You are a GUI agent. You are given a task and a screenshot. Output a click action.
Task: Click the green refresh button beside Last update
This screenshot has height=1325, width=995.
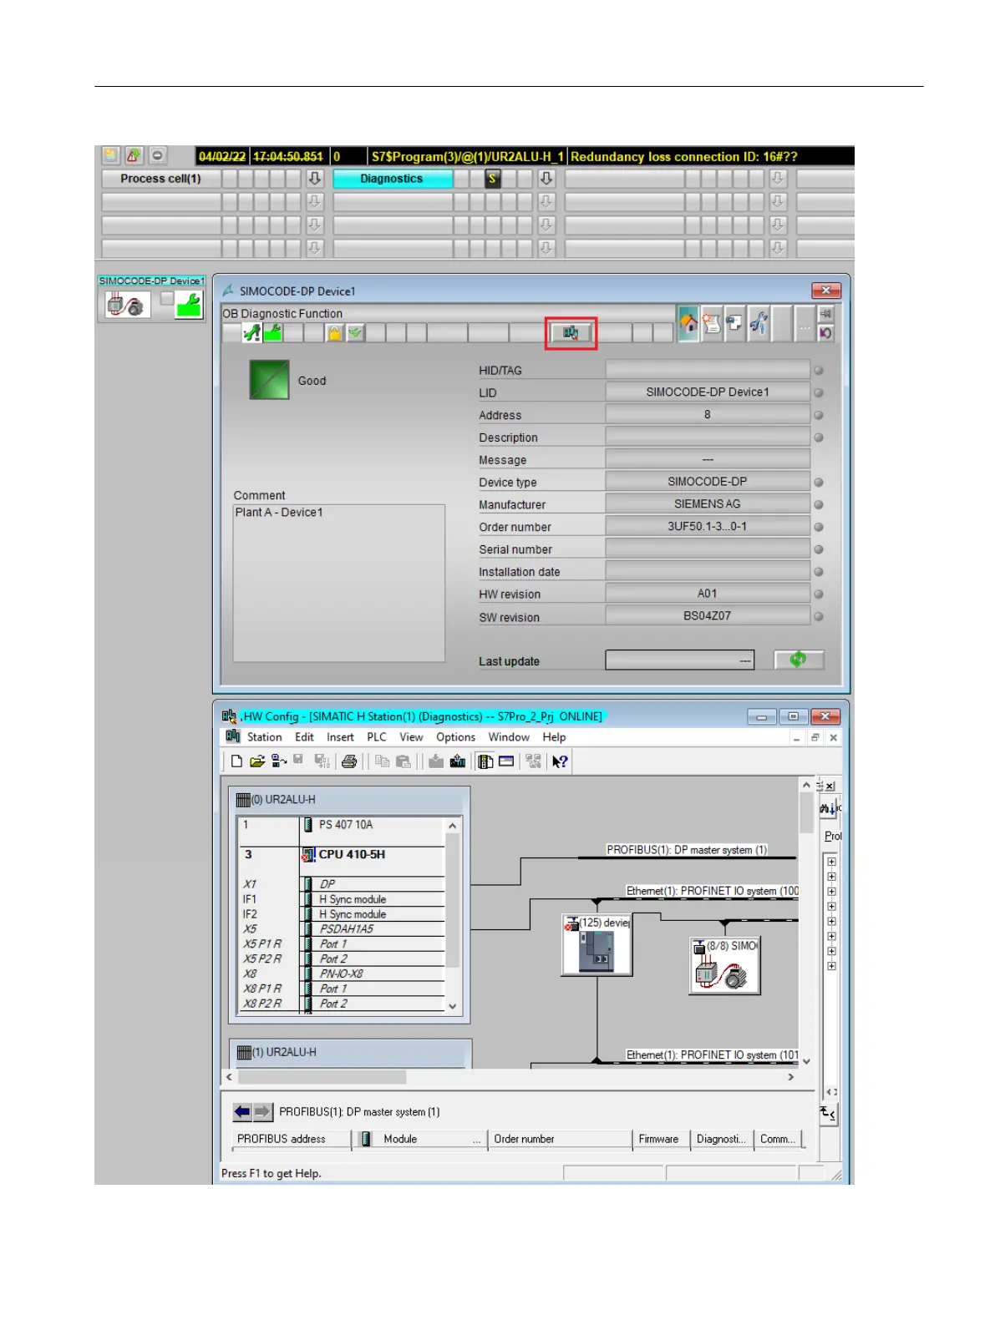(799, 660)
